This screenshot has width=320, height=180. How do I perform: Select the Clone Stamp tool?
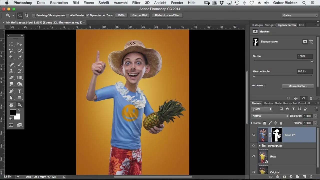click(11, 71)
